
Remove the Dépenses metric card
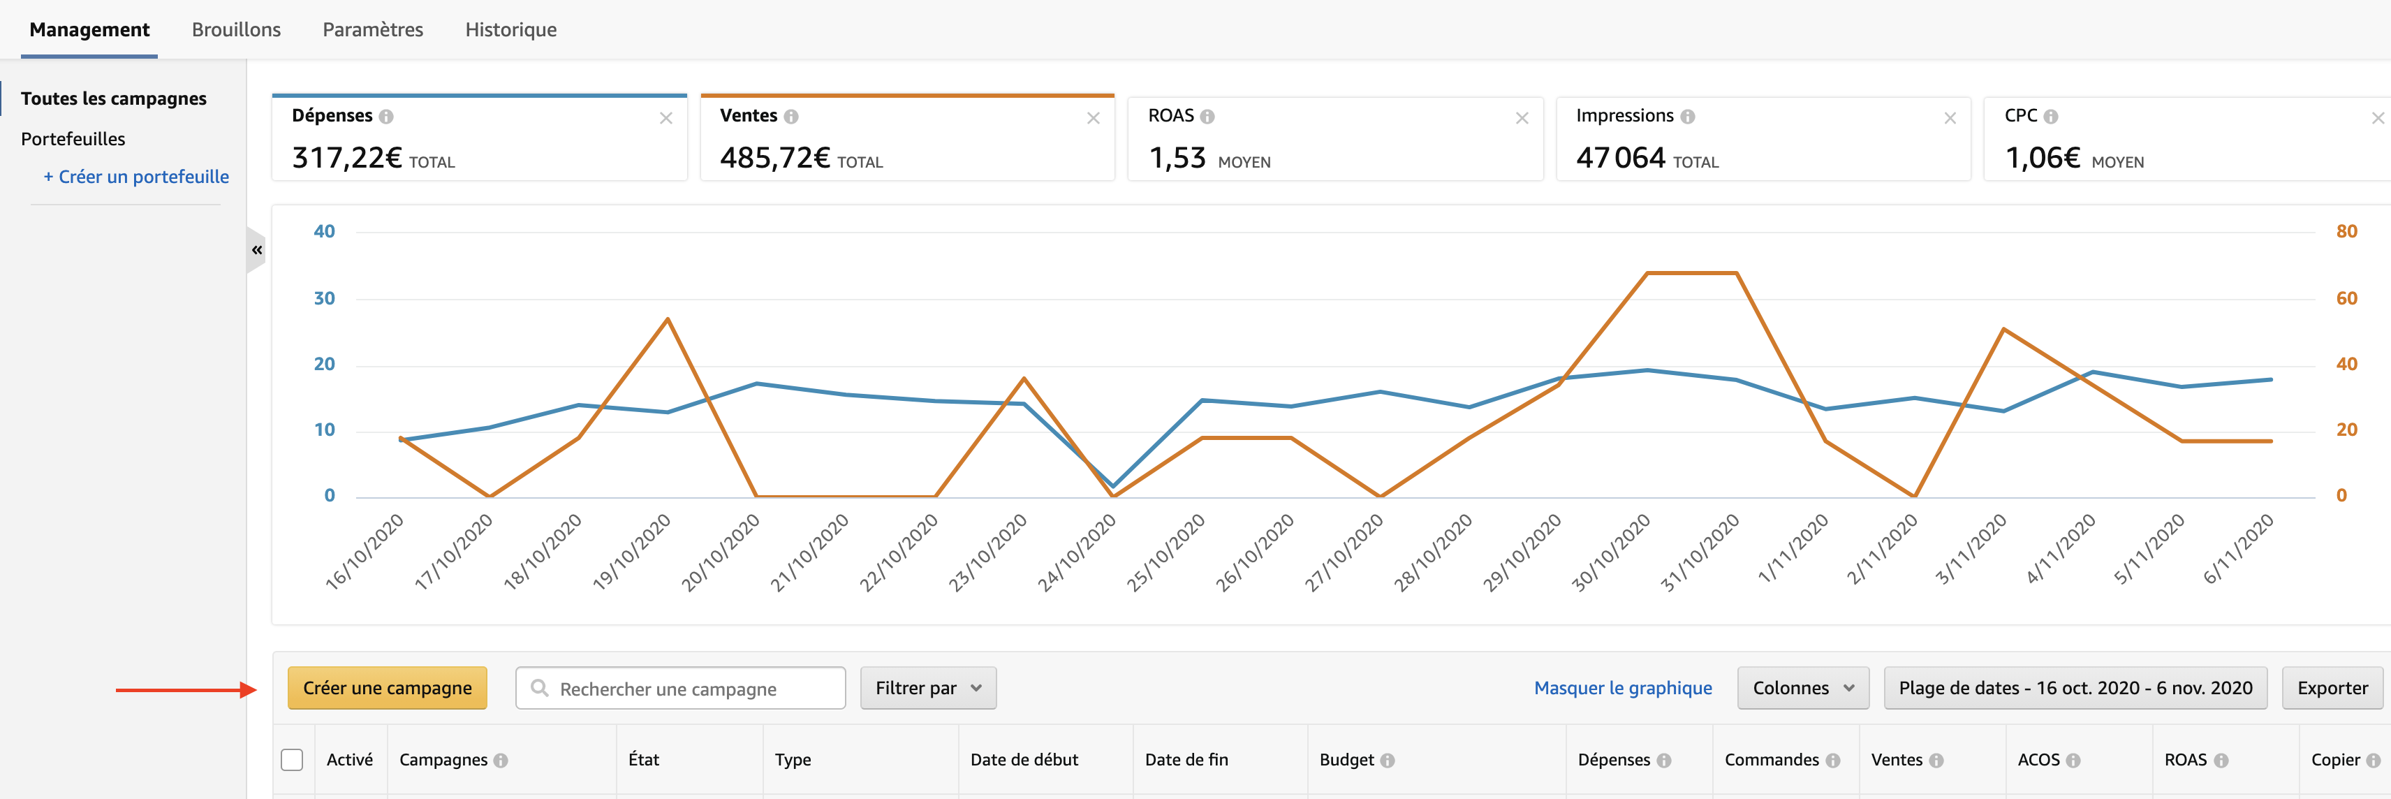pos(665,118)
